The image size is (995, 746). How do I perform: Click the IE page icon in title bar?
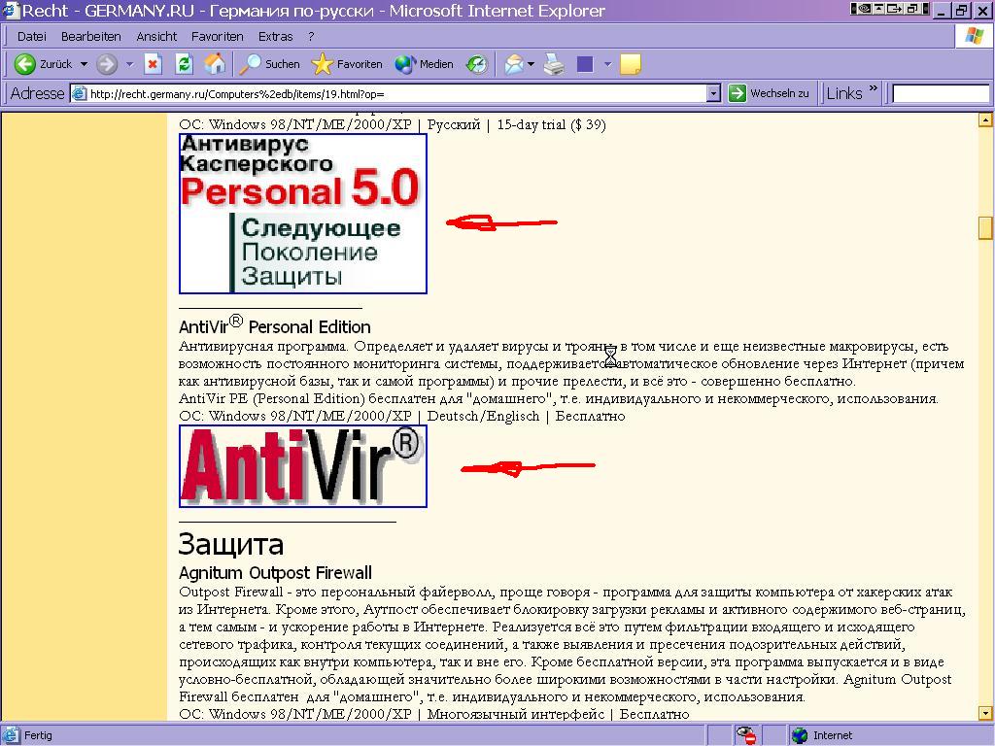(x=11, y=10)
